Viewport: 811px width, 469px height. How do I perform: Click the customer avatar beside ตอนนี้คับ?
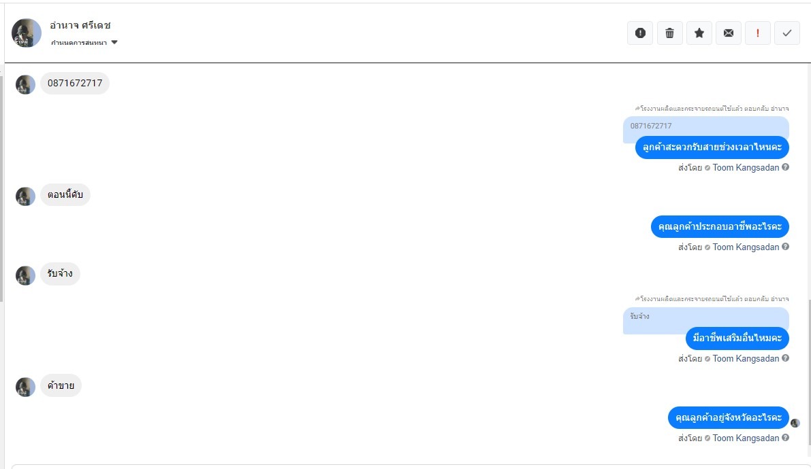point(26,196)
